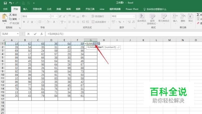Image resolution: width=202 pixels, height=114 pixels.
Task: Increase font size with larger A
Action: tap(60, 16)
